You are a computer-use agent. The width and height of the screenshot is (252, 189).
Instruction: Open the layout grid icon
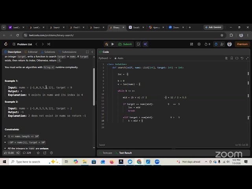191,44
